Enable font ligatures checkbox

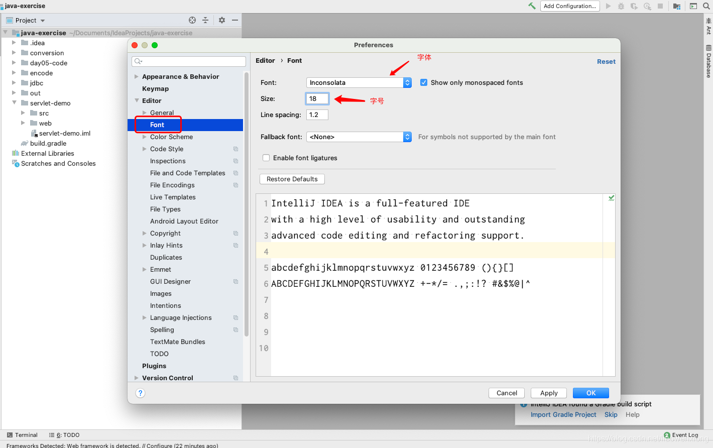click(x=266, y=158)
